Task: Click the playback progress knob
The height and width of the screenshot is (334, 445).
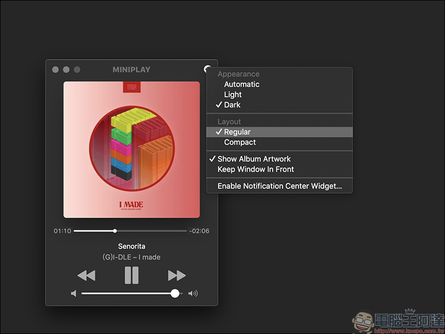Action: pos(115,231)
